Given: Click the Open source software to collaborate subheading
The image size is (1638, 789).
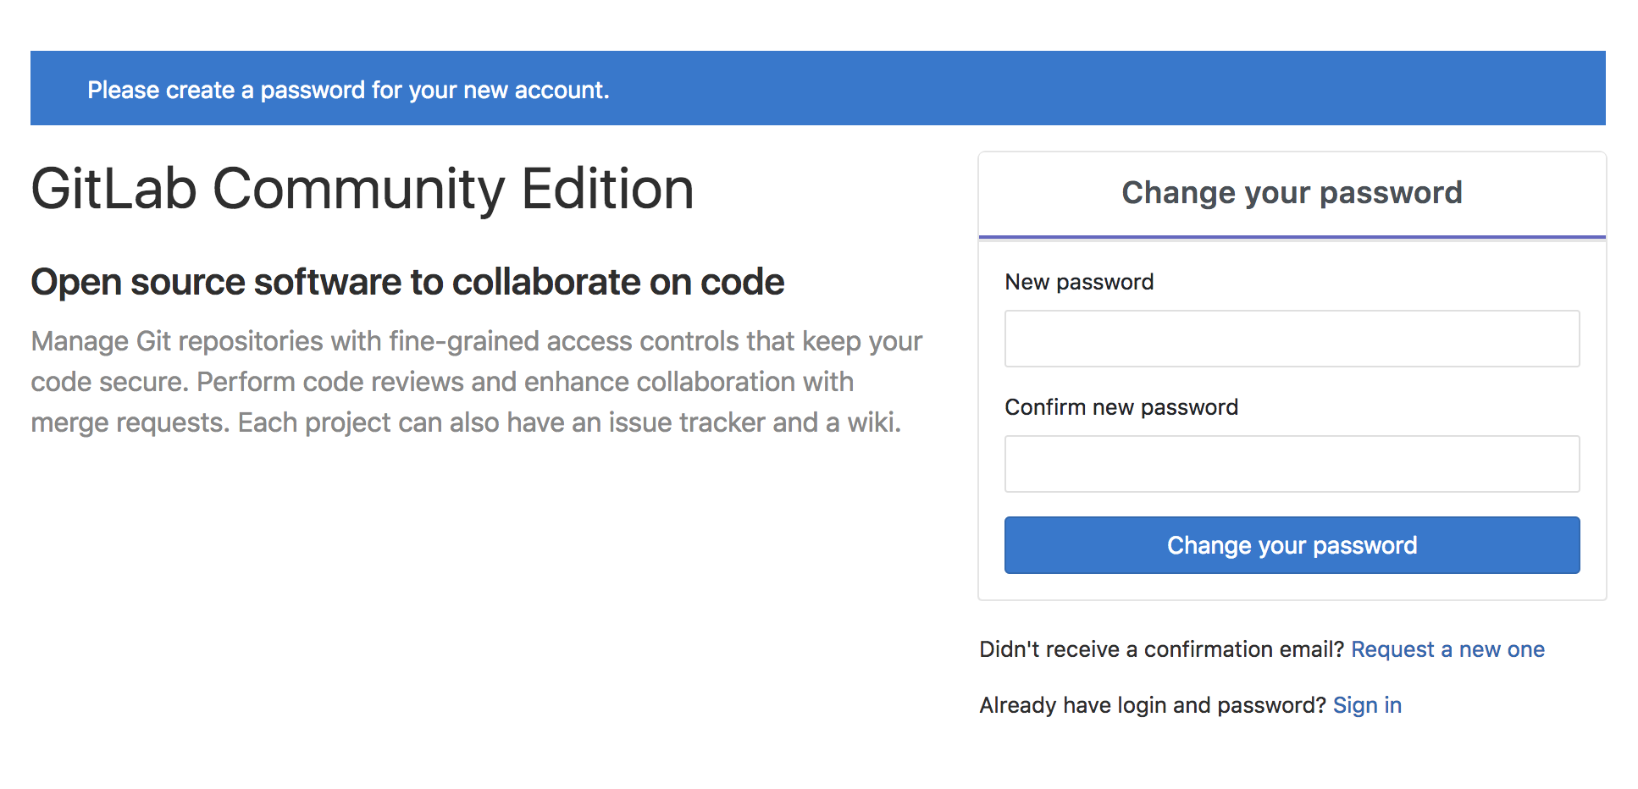Looking at the screenshot, I should [x=407, y=282].
